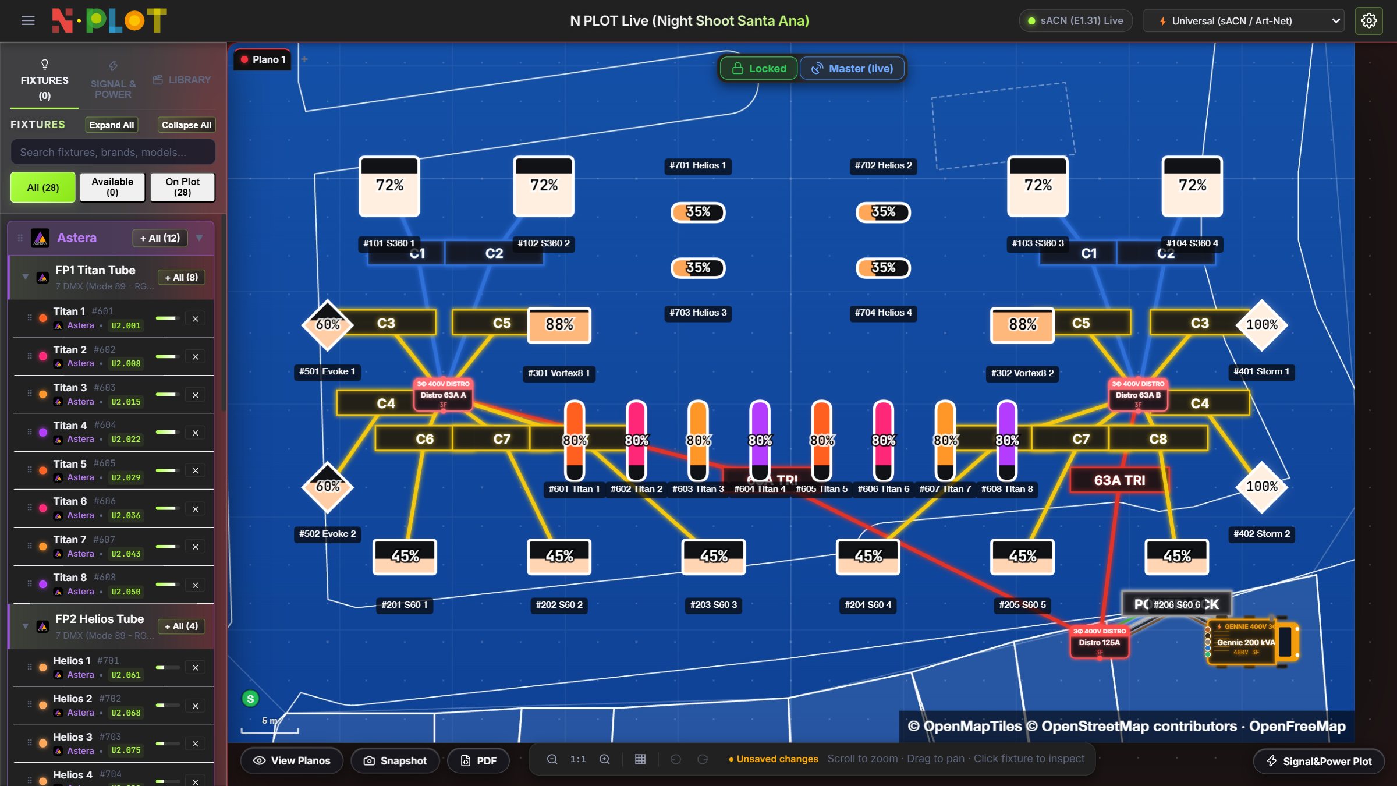Screen dimensions: 1397x786
Task: Switch to Library tab
Action: (182, 79)
